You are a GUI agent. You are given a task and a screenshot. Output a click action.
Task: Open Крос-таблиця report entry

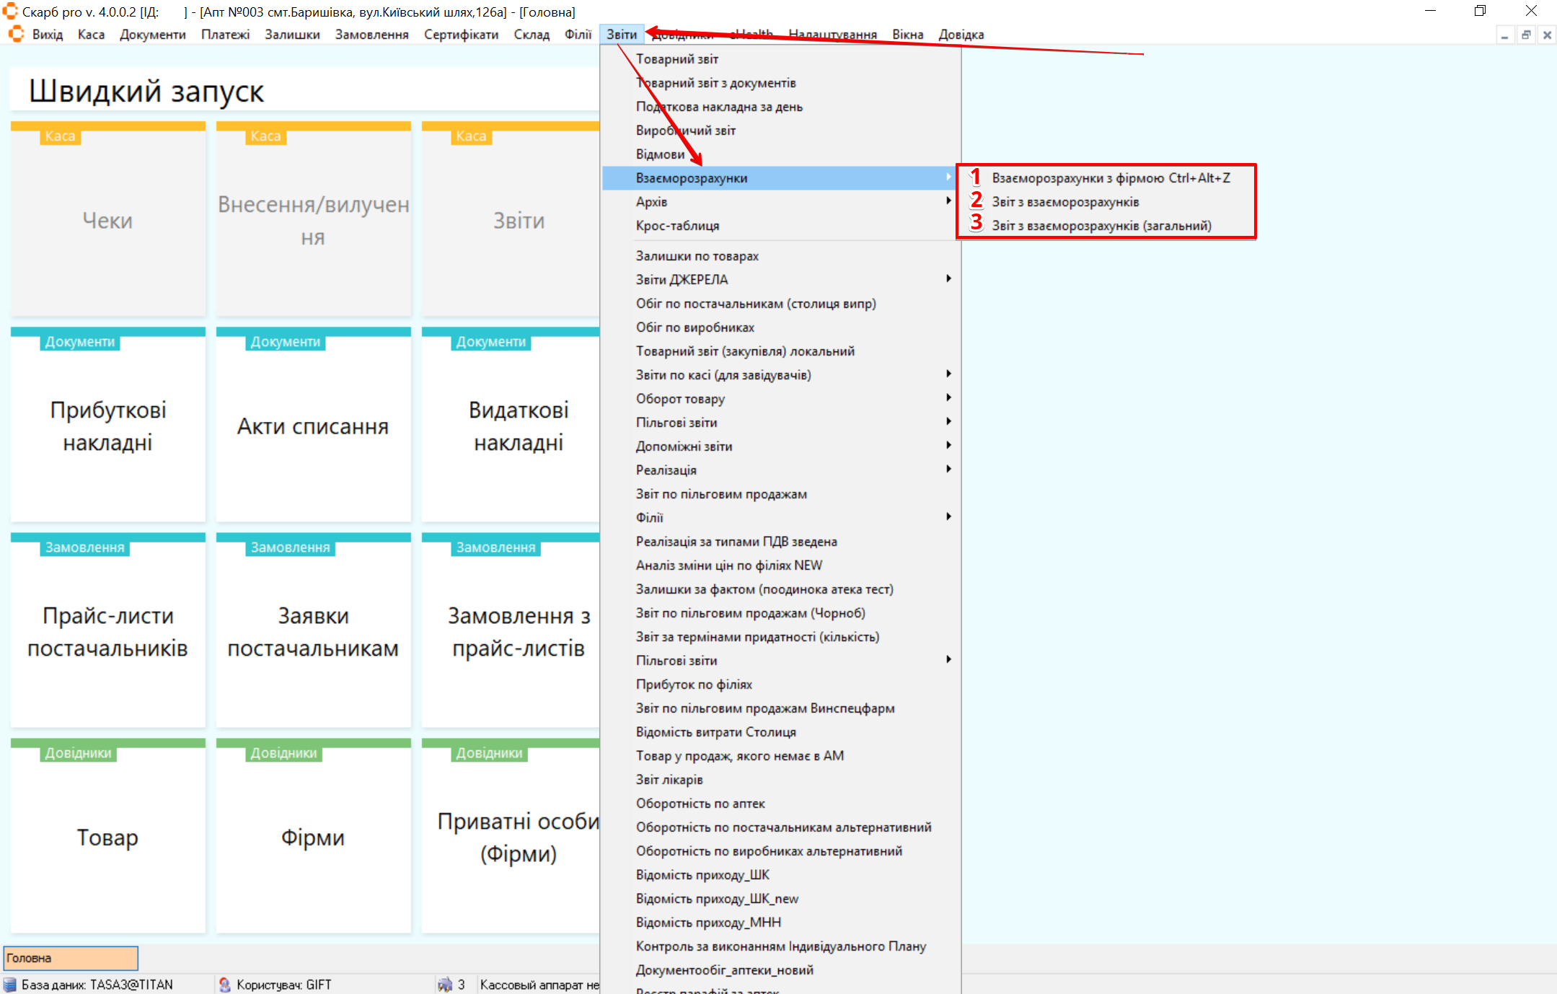[x=677, y=226]
